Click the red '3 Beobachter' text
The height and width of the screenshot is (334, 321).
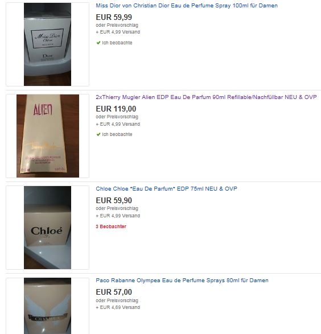pos(111,226)
